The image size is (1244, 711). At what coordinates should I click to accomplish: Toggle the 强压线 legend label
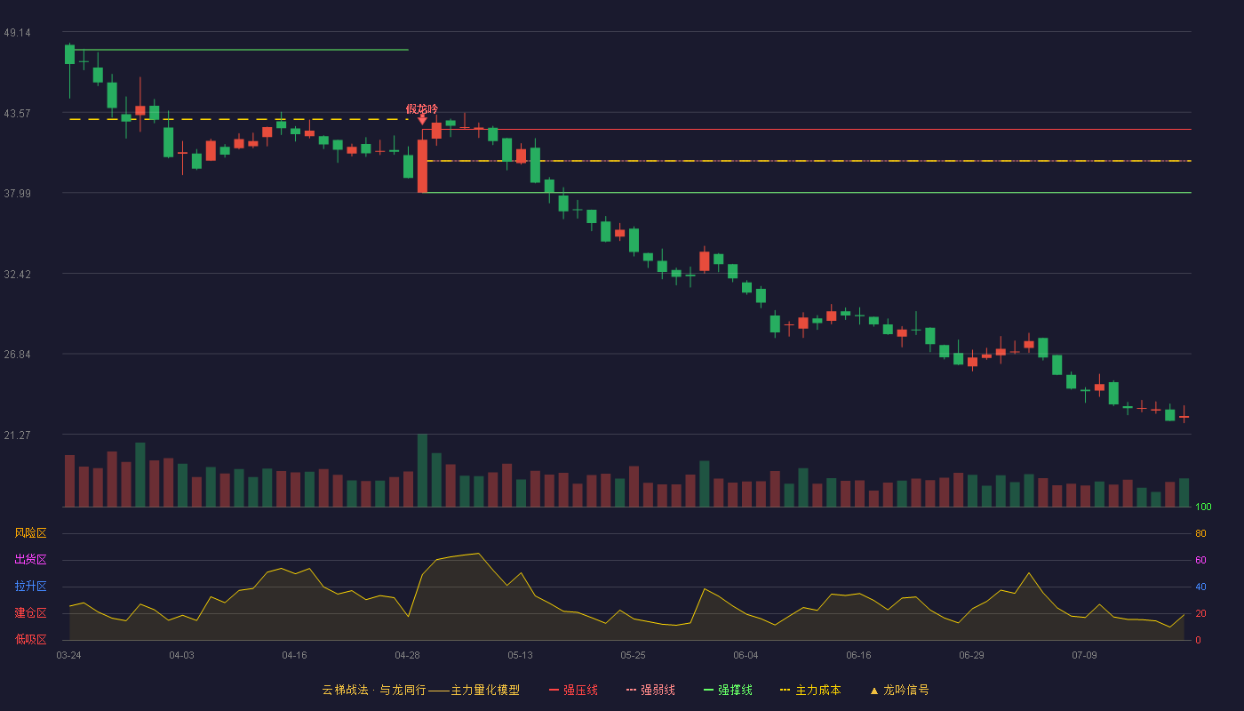(x=580, y=690)
